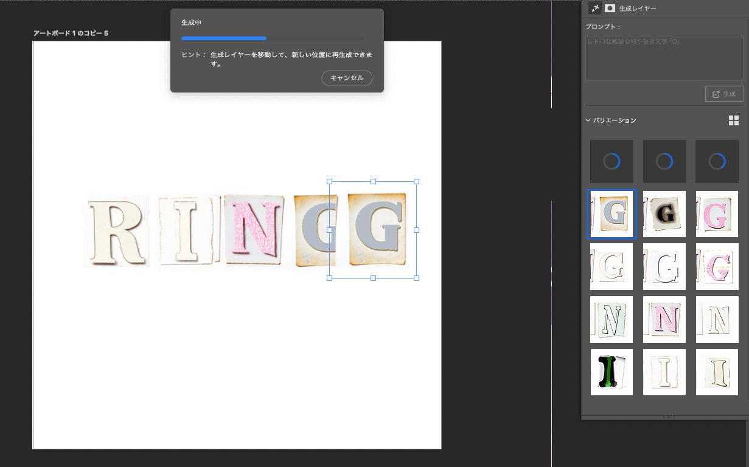Choose the selected grey G on orange-stained paper variation
Viewport: 749px width, 467px height.
coord(611,214)
